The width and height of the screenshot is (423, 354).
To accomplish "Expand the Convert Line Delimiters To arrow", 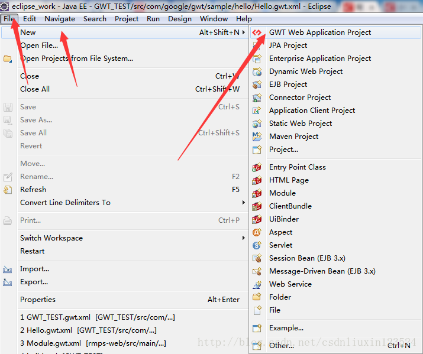I will tap(244, 202).
